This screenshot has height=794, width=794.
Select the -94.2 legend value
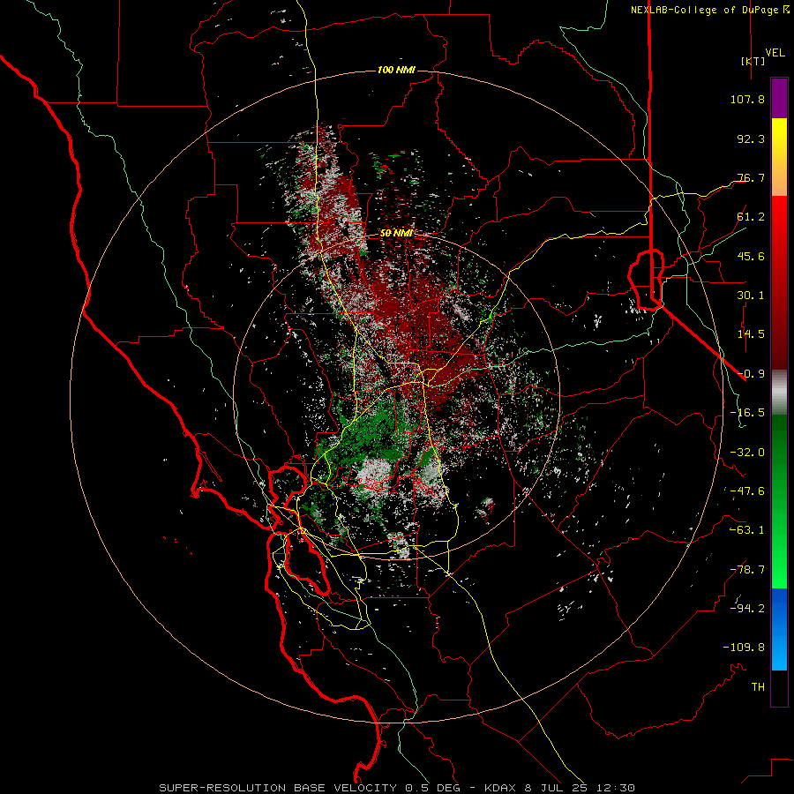tap(747, 609)
